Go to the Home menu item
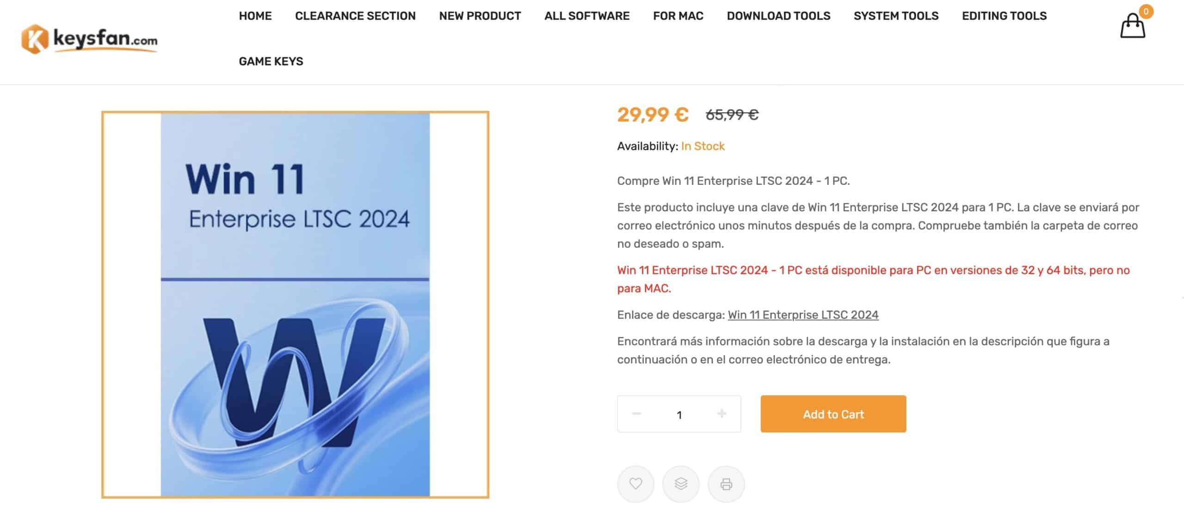The height and width of the screenshot is (521, 1184). [255, 16]
